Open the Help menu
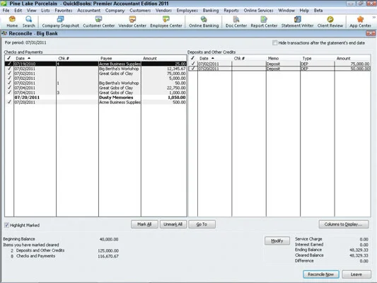This screenshot has height=283, width=377. [304, 11]
